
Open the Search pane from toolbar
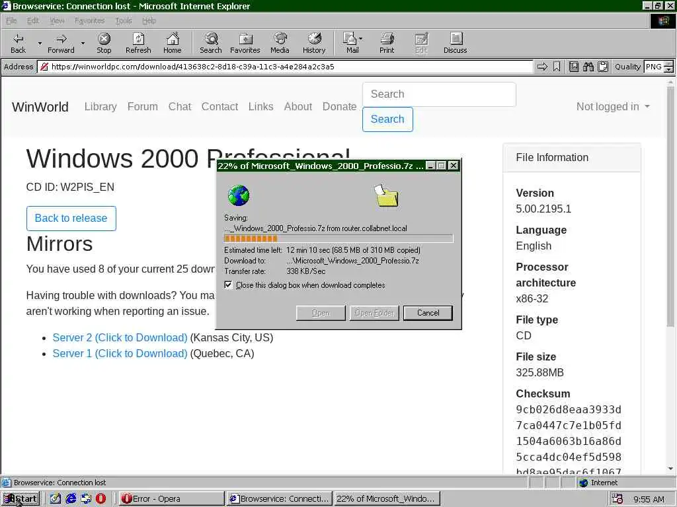pos(211,43)
